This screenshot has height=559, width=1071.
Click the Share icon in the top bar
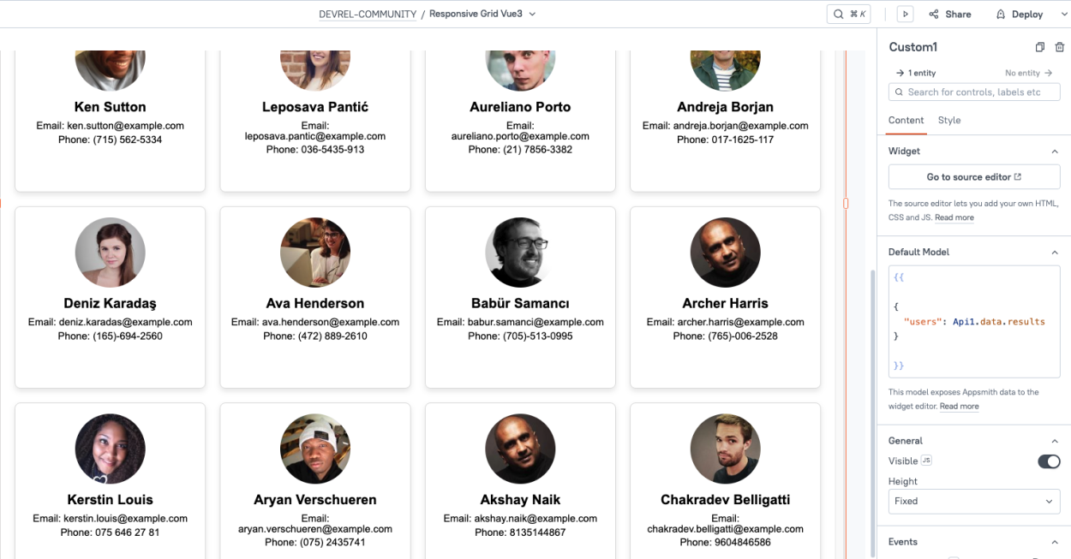click(x=934, y=14)
